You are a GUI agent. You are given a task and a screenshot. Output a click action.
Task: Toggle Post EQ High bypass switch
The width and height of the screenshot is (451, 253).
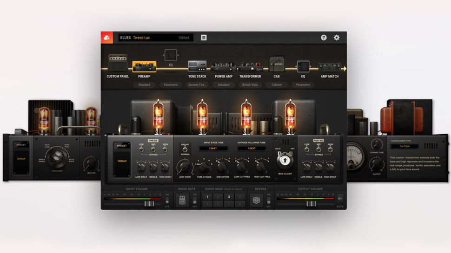pos(330,149)
